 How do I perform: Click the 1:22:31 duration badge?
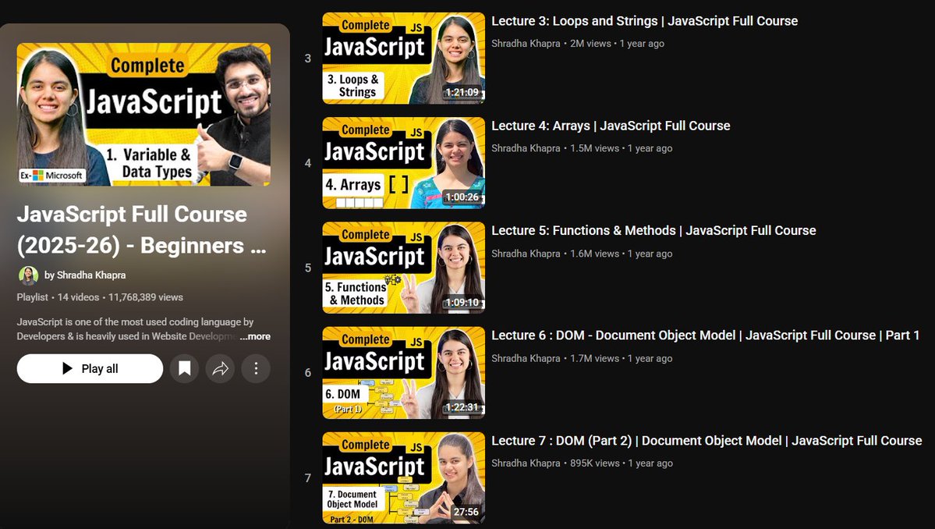pos(462,407)
